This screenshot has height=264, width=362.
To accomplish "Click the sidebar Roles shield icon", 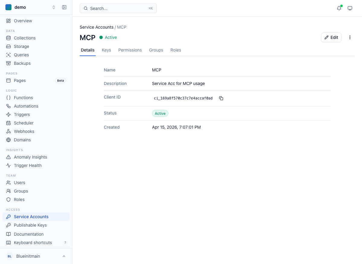I will (x=8, y=200).
